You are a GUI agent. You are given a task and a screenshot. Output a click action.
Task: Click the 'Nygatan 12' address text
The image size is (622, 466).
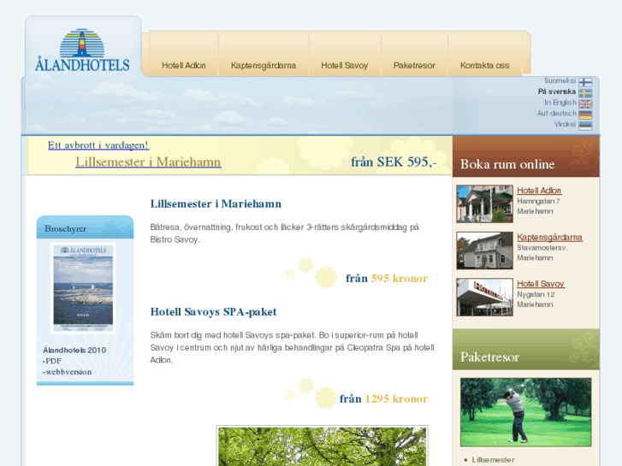(x=536, y=295)
